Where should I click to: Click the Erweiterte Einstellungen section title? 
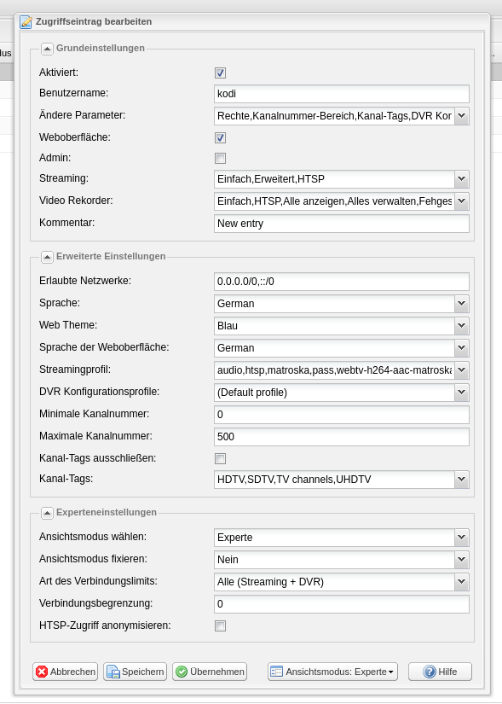coord(111,256)
